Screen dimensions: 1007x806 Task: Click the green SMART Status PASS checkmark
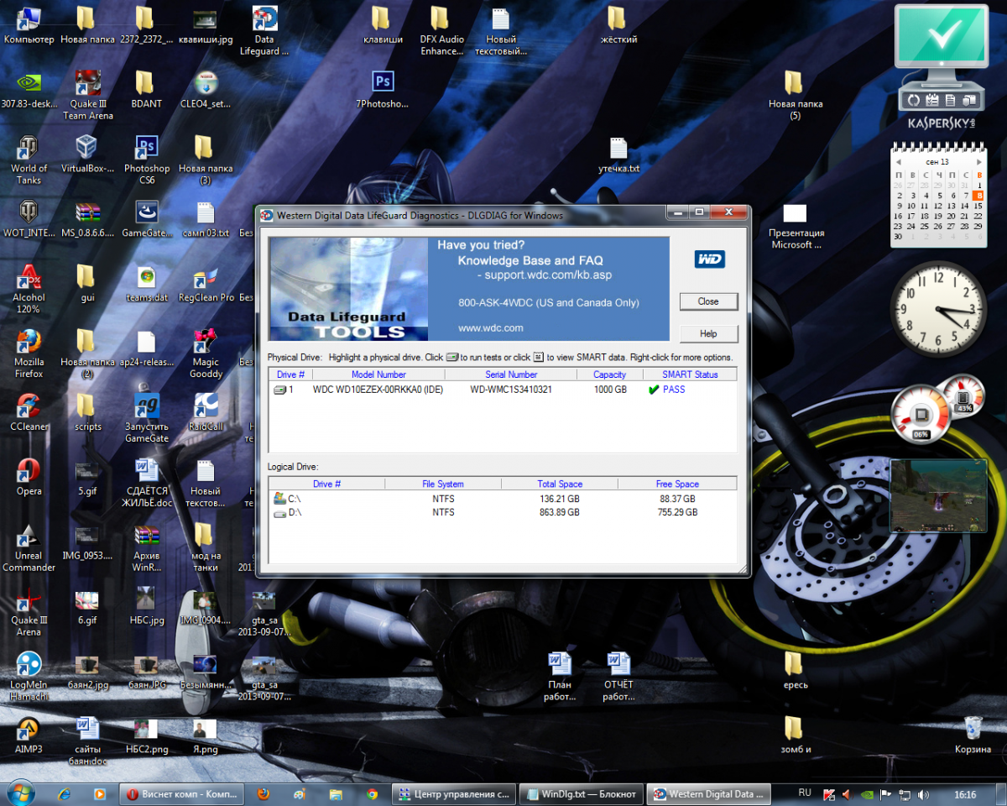(653, 390)
